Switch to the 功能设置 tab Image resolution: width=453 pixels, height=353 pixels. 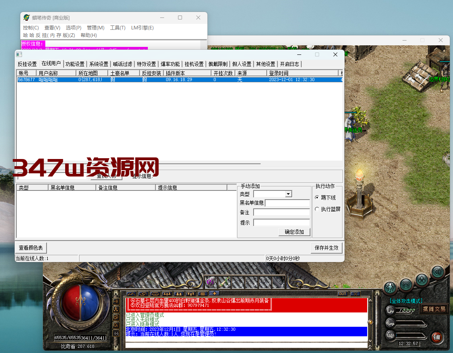pyautogui.click(x=75, y=64)
